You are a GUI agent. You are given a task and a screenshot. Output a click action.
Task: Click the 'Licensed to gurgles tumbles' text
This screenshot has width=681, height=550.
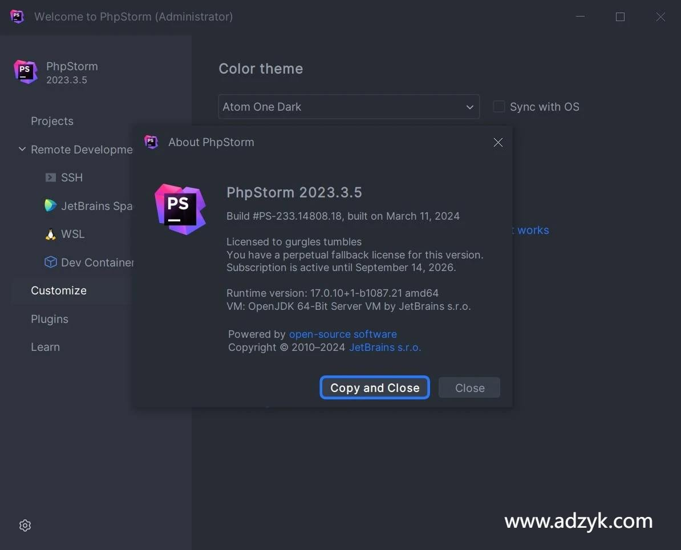coord(294,241)
